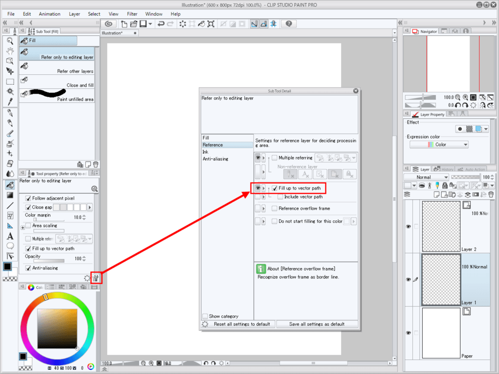Select the Zoom magnifier tool
Viewport: 499px width, 374px height.
pyautogui.click(x=10, y=41)
